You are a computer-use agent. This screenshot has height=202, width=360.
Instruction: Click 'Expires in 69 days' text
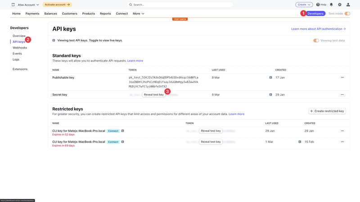(x=63, y=145)
